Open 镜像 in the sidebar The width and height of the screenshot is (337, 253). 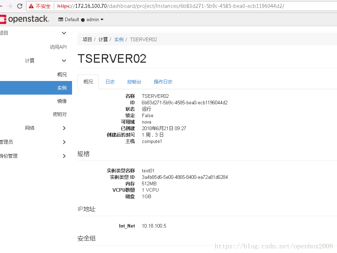tap(62, 101)
